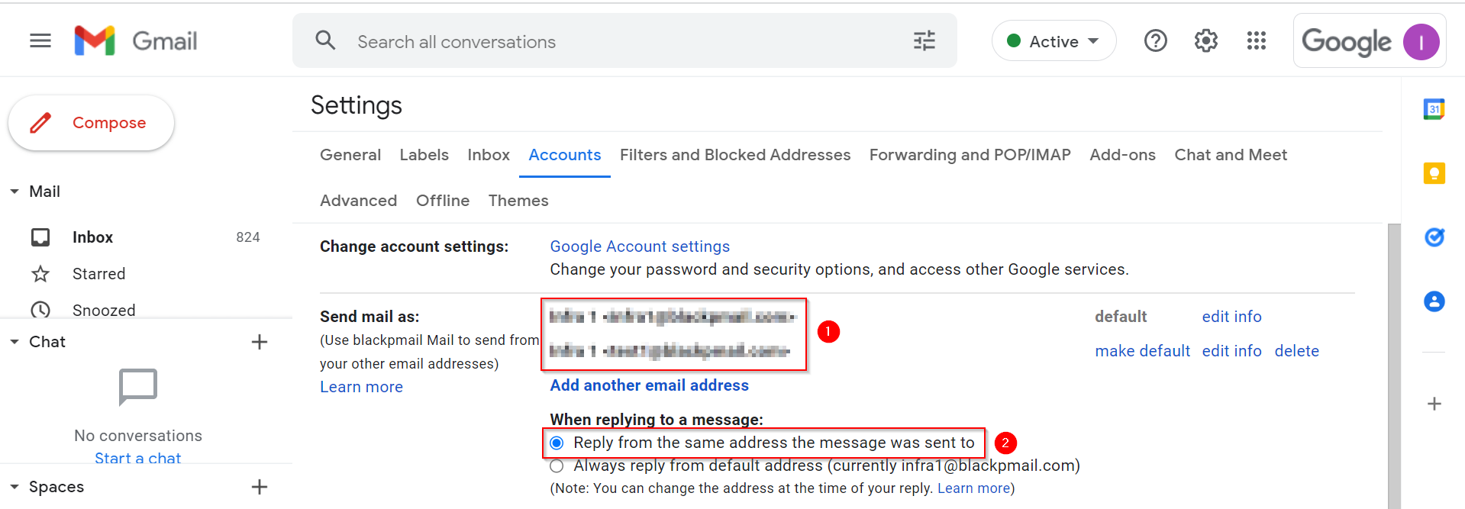Open the Settings gear icon

[1205, 41]
